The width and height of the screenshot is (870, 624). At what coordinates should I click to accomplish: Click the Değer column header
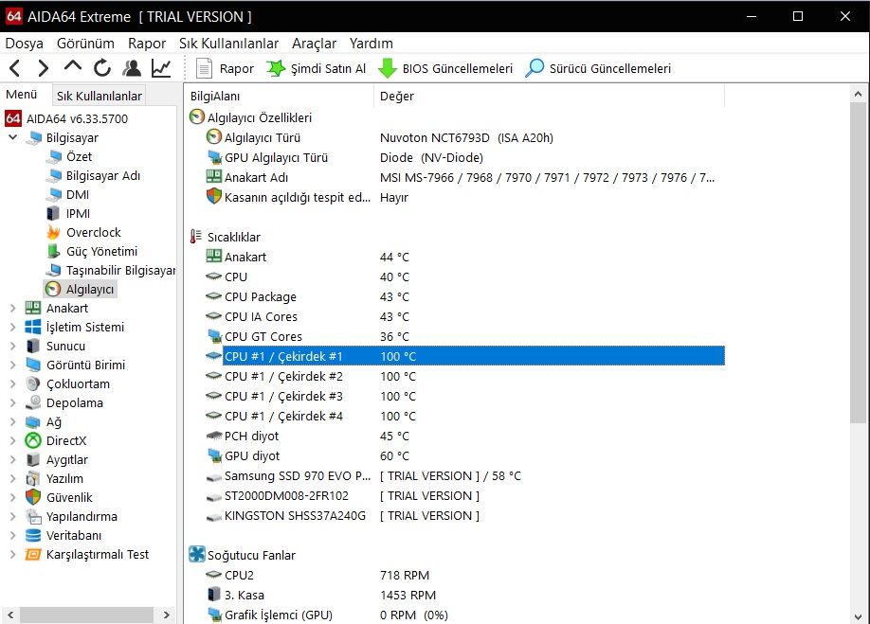(x=550, y=96)
